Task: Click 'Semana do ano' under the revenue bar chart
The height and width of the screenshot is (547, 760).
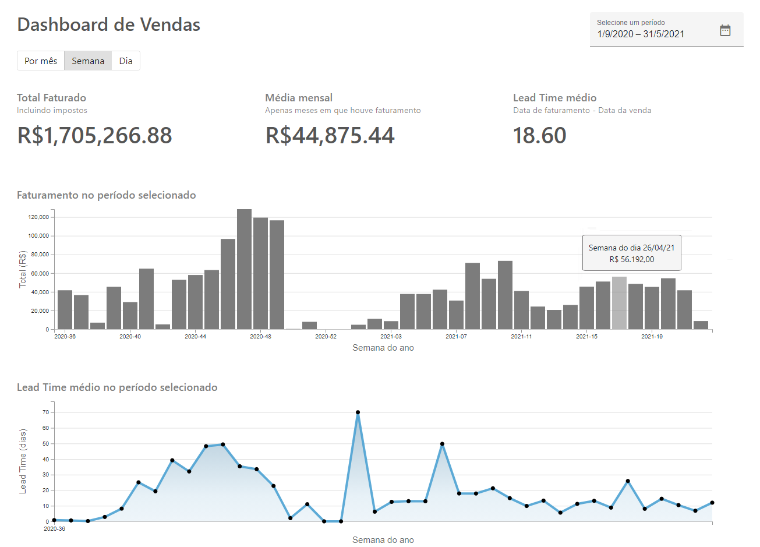Action: tap(383, 348)
